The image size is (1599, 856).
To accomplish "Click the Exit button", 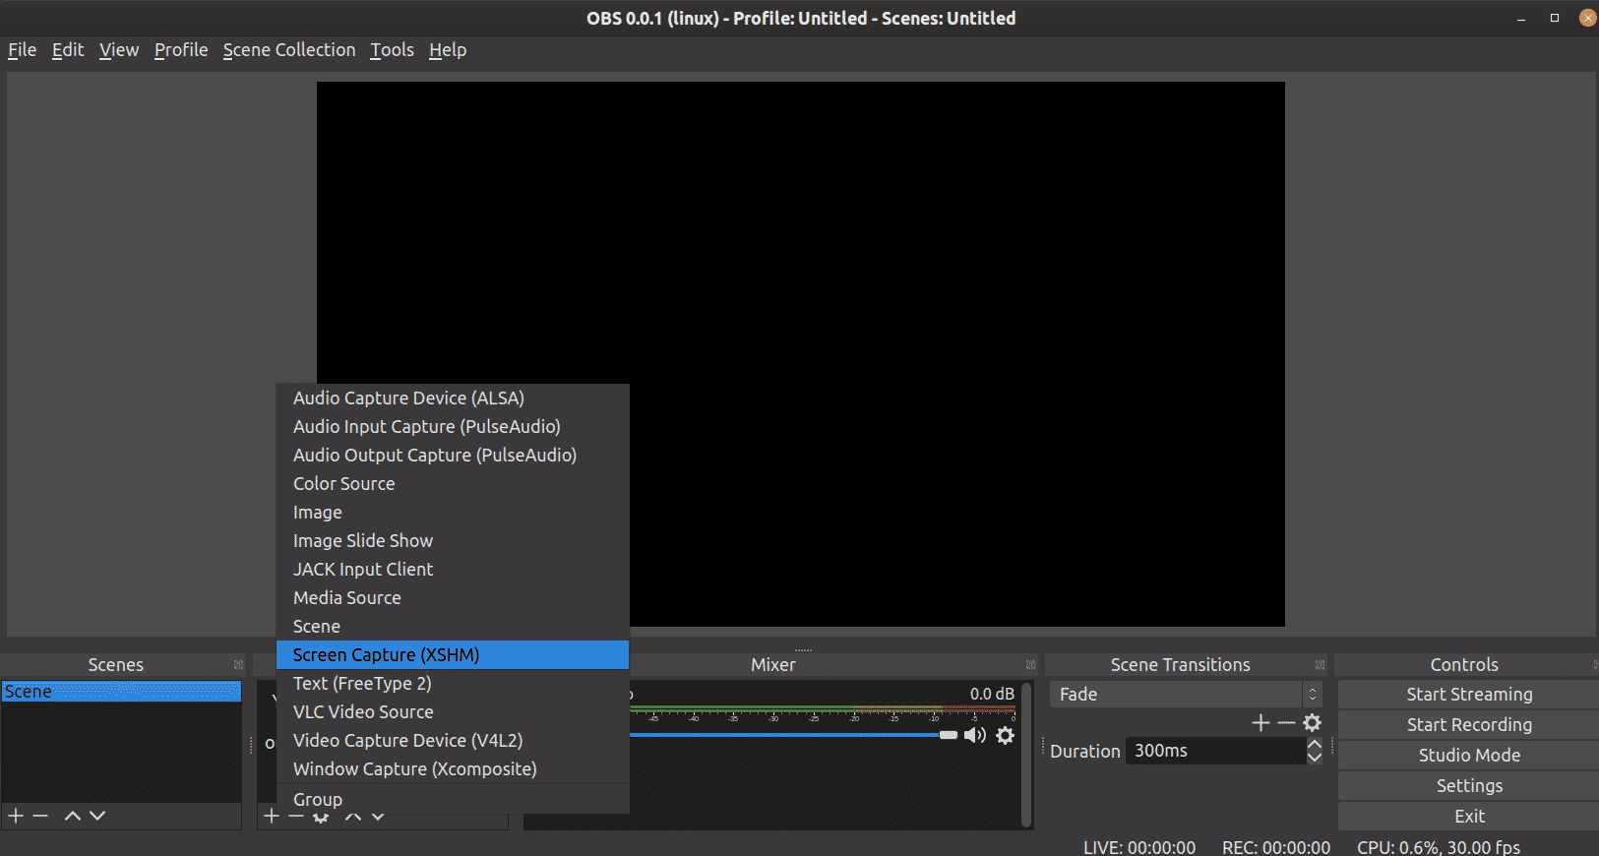I will point(1469,816).
